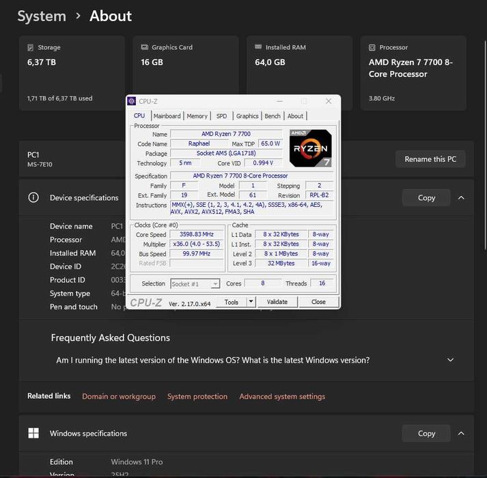Click the Code Name value Raphael
The height and width of the screenshot is (478, 487).
(199, 143)
